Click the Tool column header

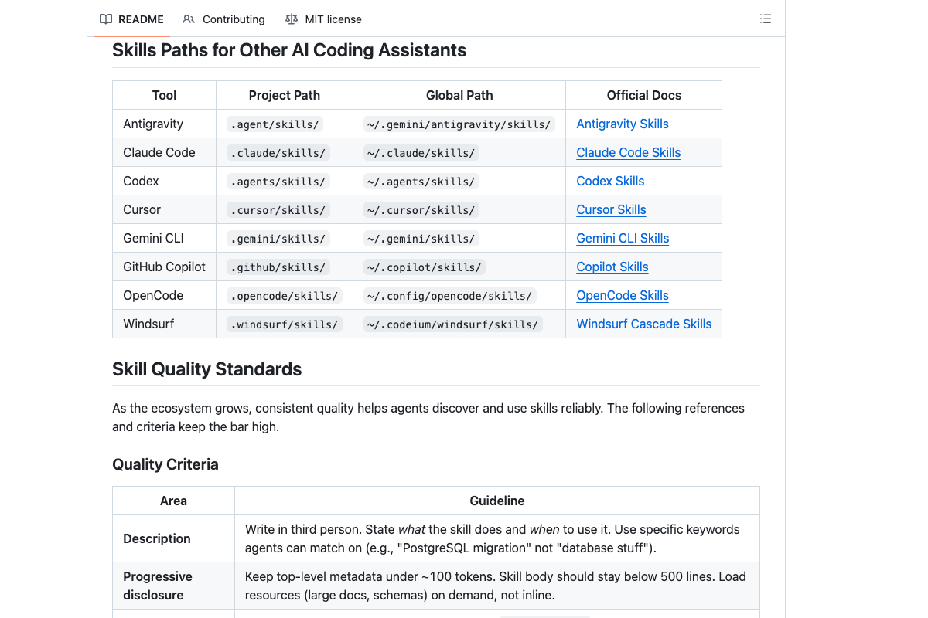click(164, 95)
